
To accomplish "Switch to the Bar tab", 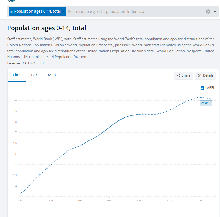I will [x=34, y=75].
